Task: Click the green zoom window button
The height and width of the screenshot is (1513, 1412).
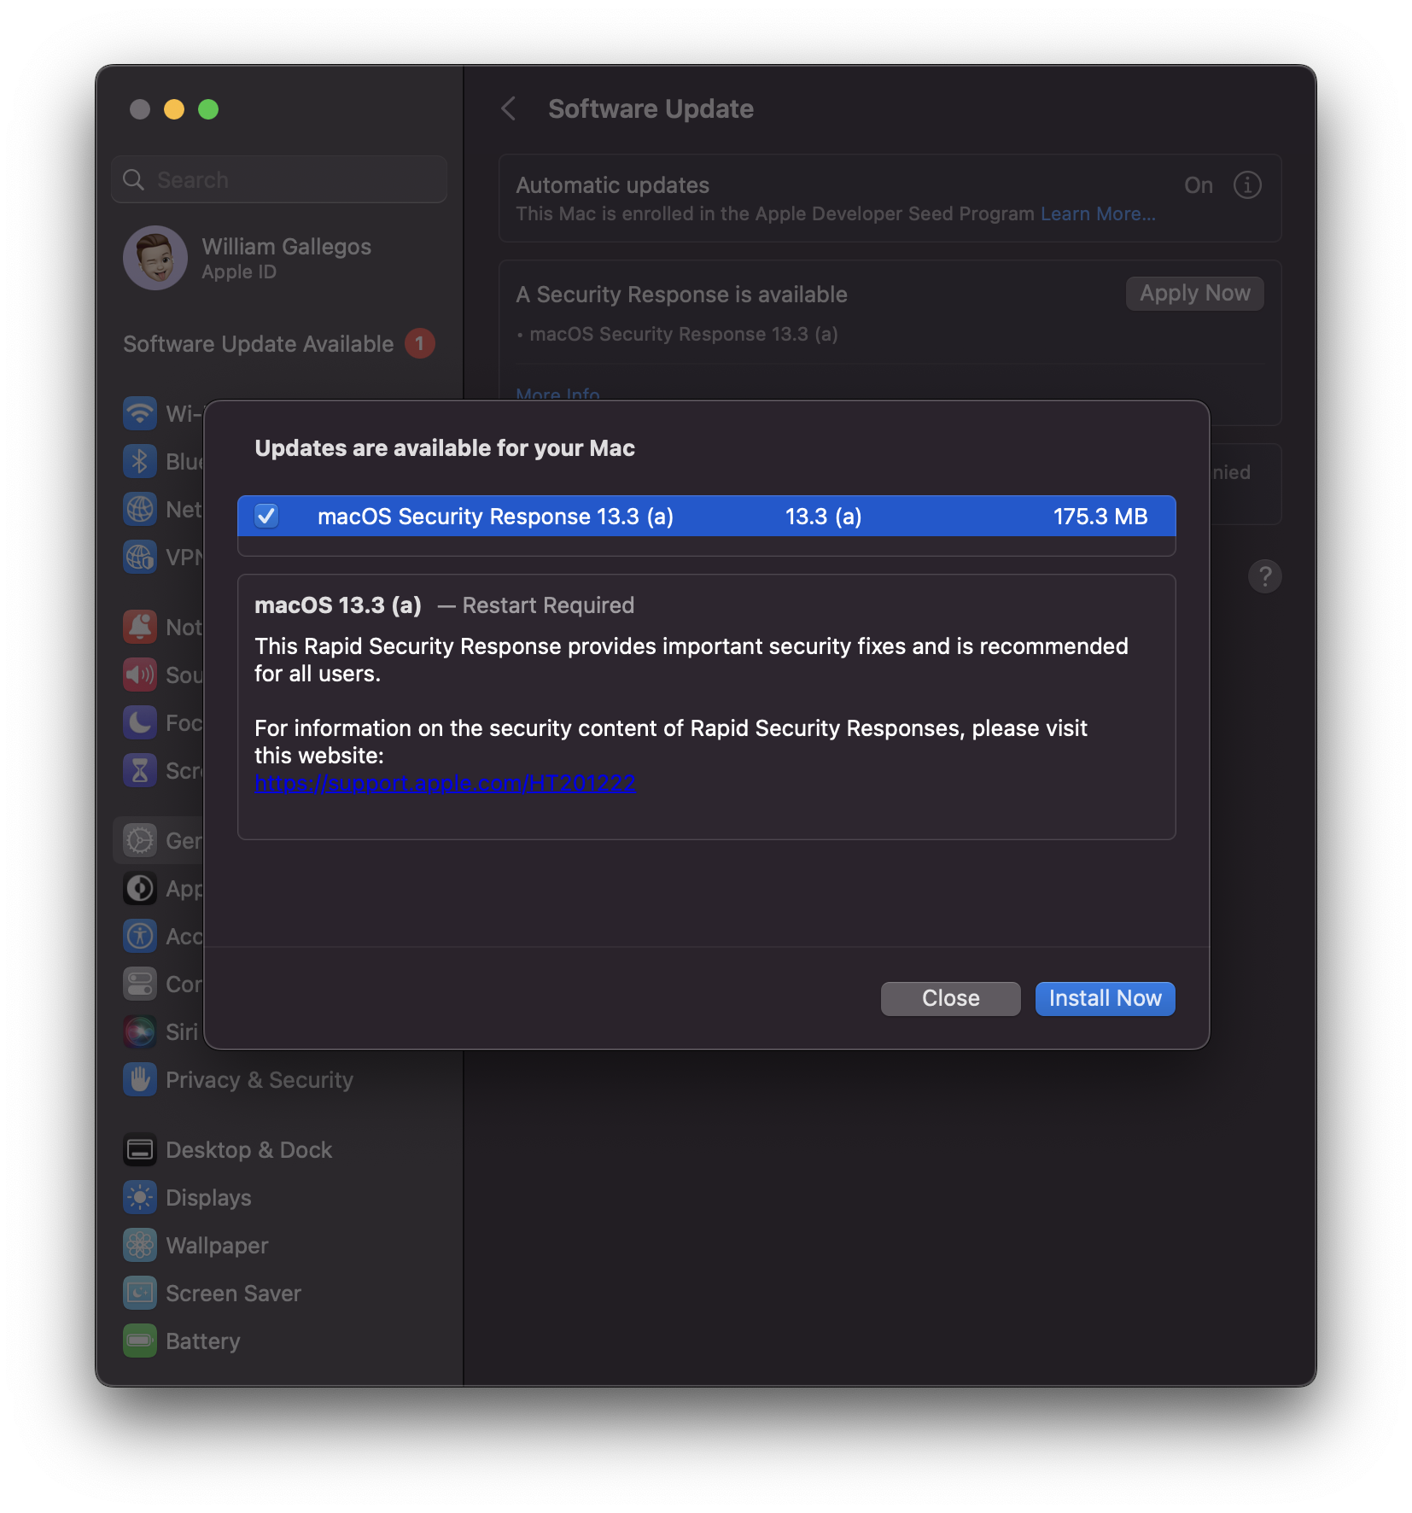Action: [x=208, y=109]
